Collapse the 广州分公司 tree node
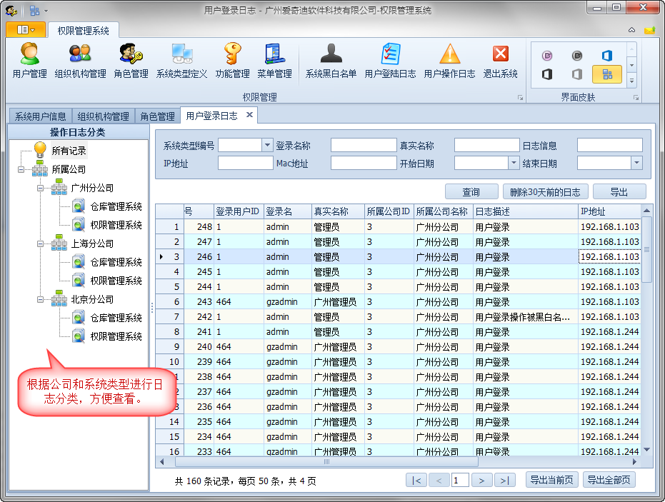Screen dimensions: 665x502 point(40,188)
